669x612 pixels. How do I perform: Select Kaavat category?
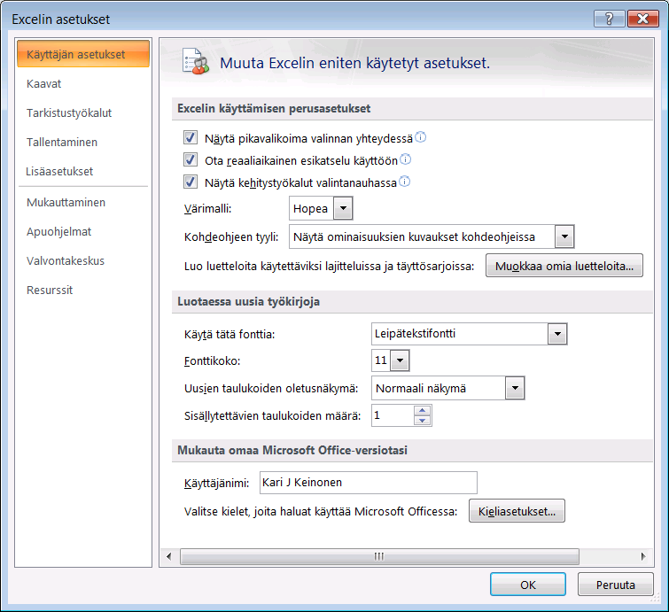(x=83, y=83)
